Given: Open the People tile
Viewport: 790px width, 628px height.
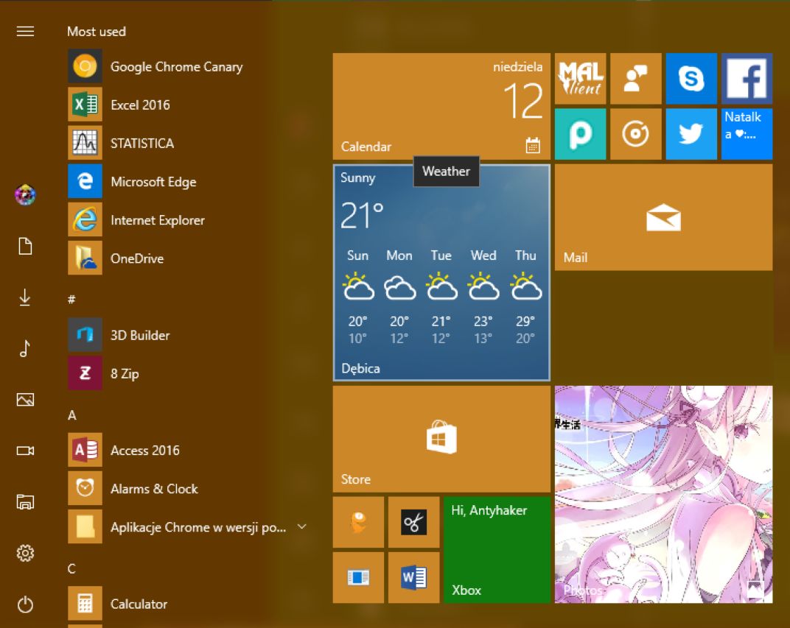Looking at the screenshot, I should (636, 79).
